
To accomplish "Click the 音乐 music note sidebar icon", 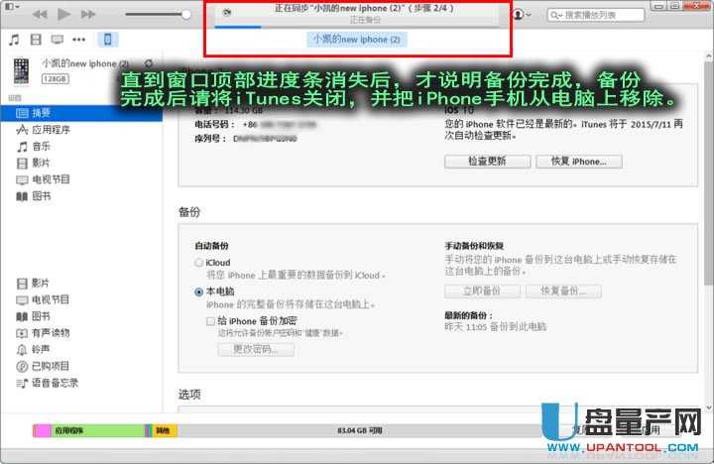I will pyautogui.click(x=22, y=147).
